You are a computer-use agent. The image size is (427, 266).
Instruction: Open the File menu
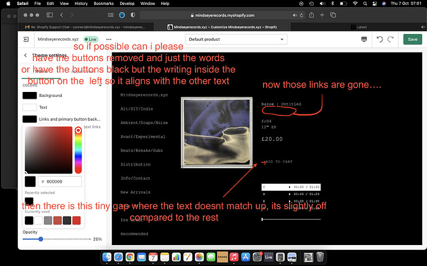(38, 4)
